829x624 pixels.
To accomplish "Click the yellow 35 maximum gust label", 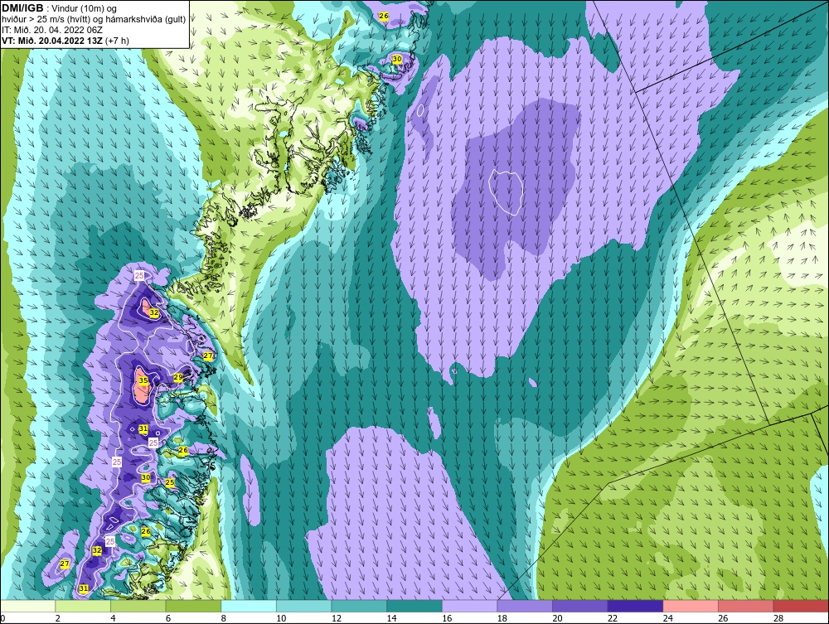I will pyautogui.click(x=143, y=380).
